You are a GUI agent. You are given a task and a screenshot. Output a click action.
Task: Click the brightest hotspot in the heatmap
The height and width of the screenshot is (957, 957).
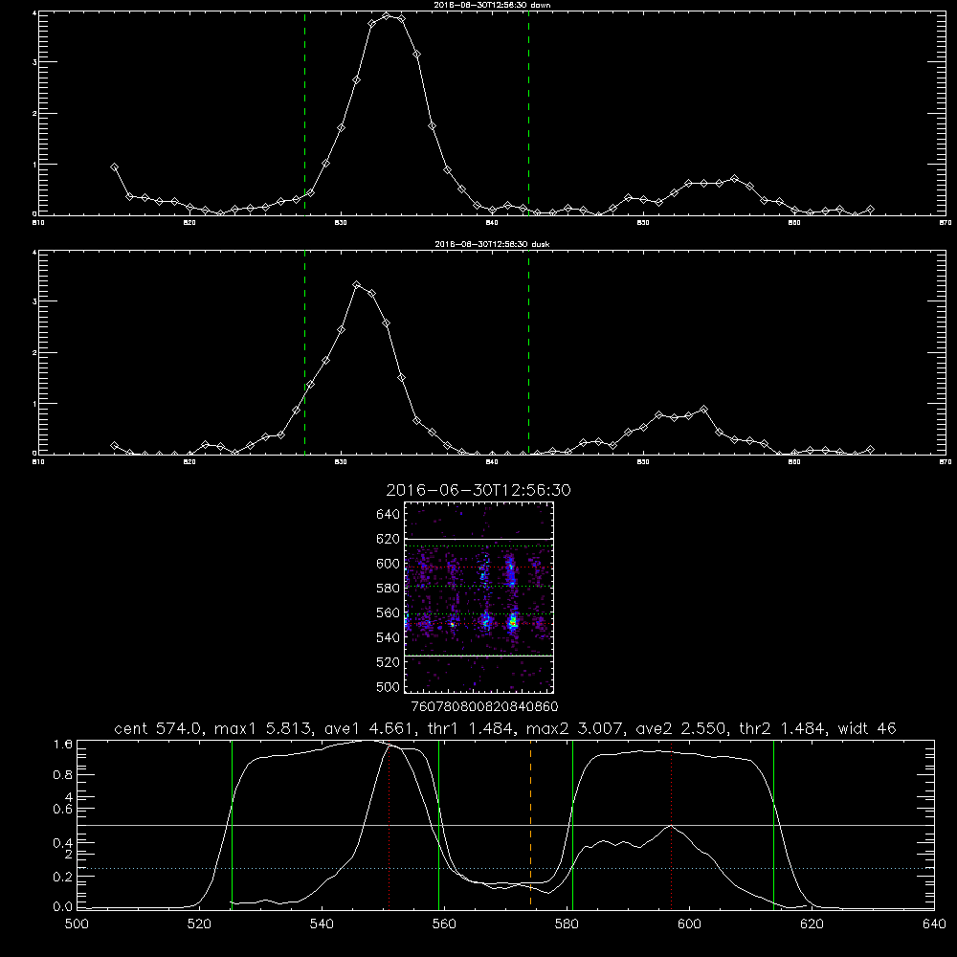[513, 622]
